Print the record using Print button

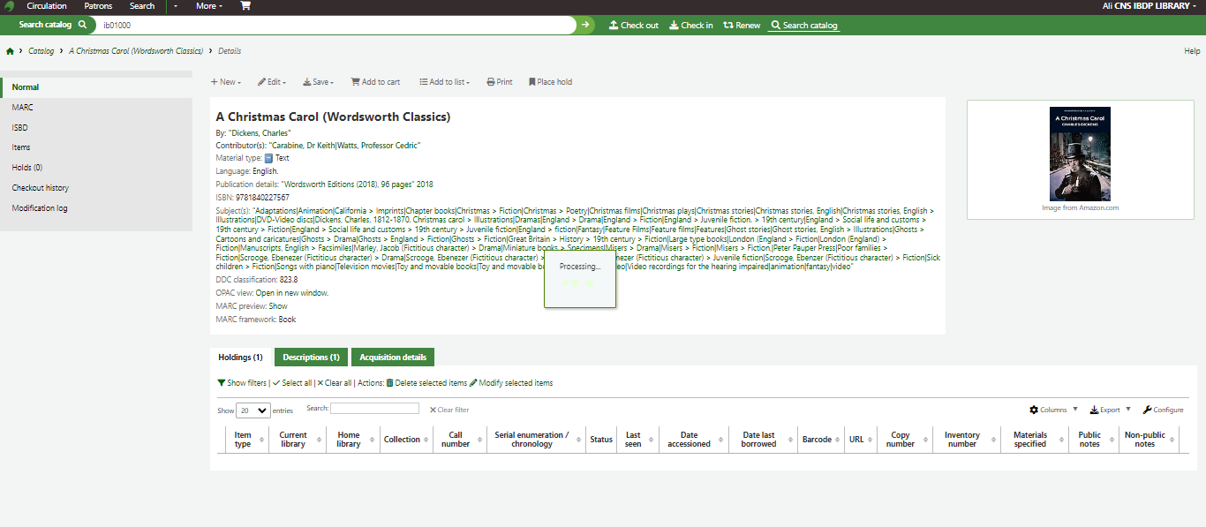point(499,82)
